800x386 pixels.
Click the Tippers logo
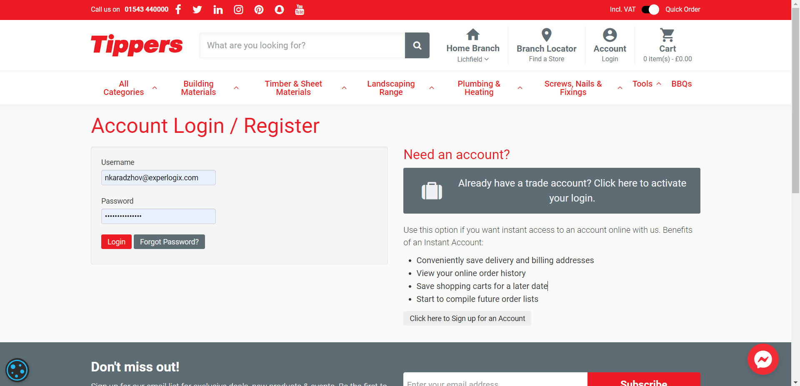(x=137, y=45)
